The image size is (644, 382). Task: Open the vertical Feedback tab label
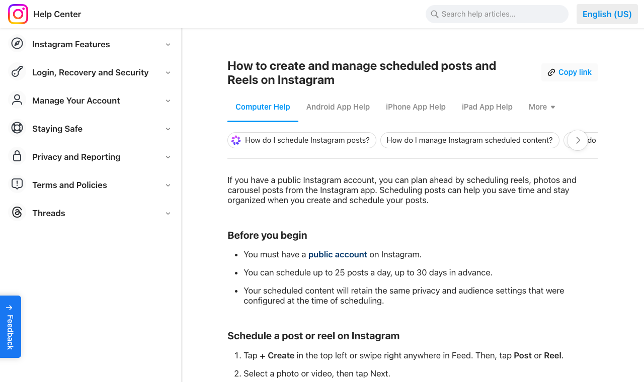click(11, 332)
